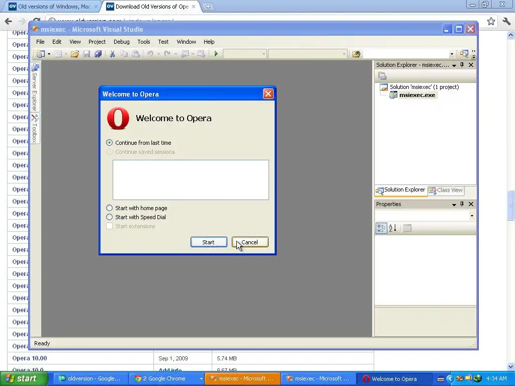The image size is (515, 386).
Task: Open the Help menu
Action: (209, 42)
